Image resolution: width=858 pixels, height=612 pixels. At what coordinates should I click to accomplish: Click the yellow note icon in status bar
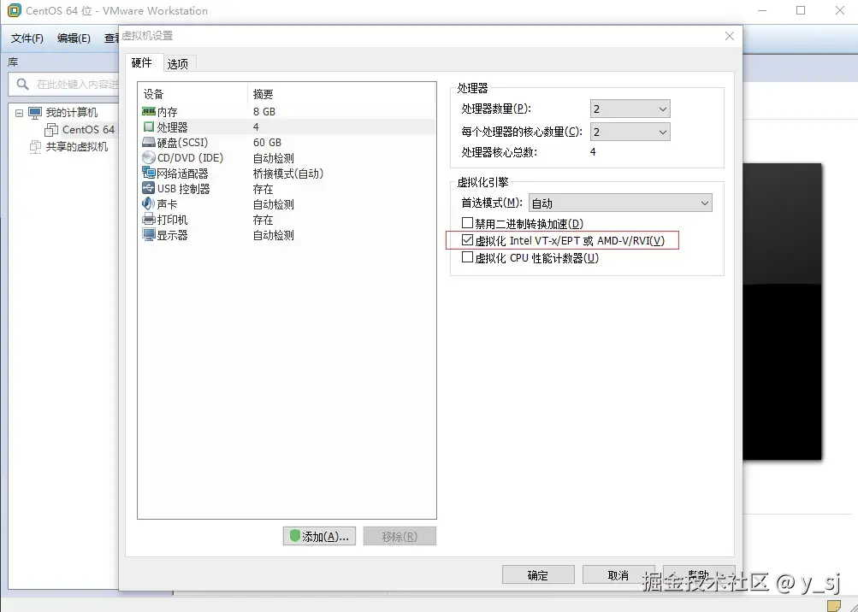(833, 605)
